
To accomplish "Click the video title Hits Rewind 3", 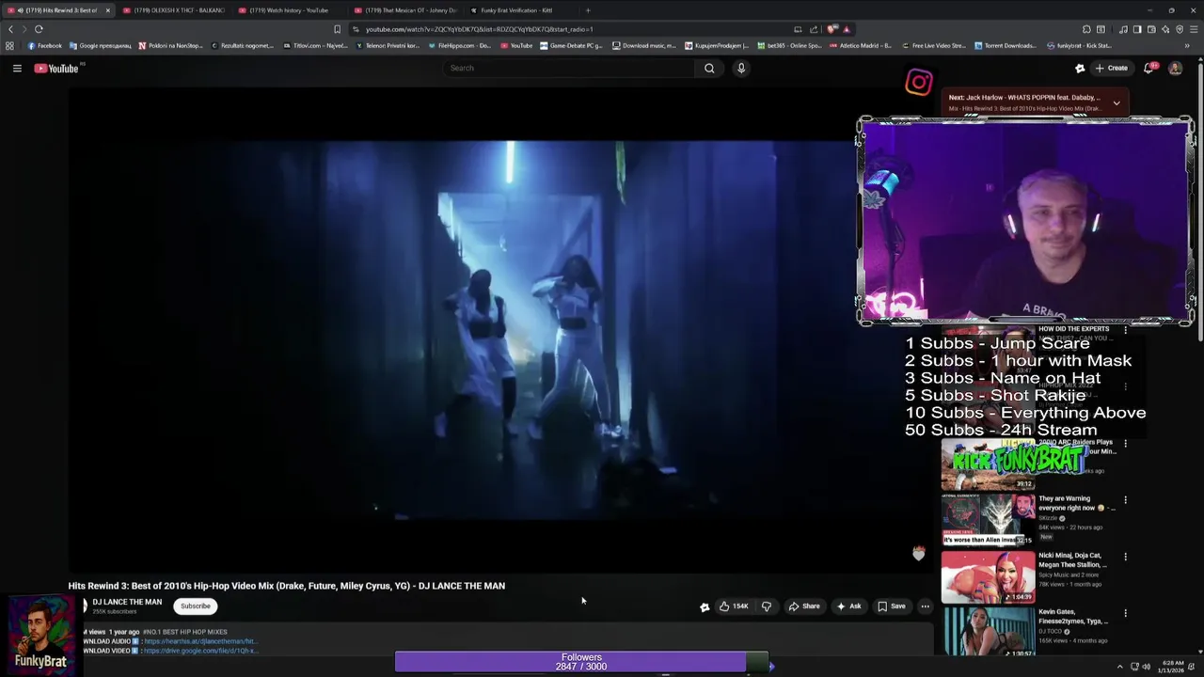I will (286, 586).
